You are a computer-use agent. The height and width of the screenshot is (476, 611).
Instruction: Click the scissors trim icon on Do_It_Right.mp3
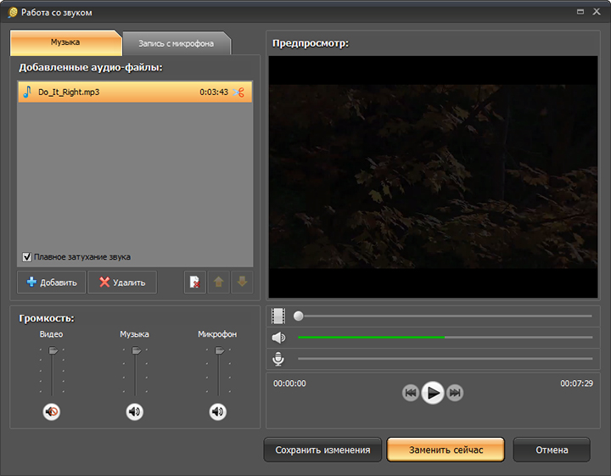238,92
